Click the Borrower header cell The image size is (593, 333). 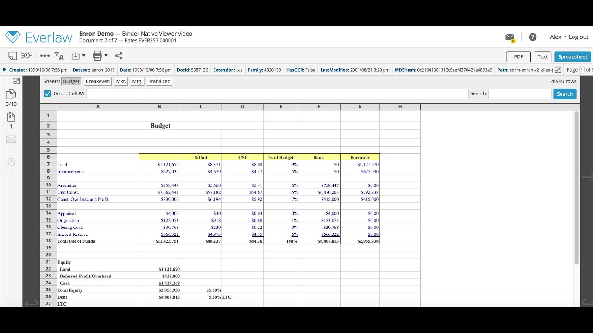[360, 157]
